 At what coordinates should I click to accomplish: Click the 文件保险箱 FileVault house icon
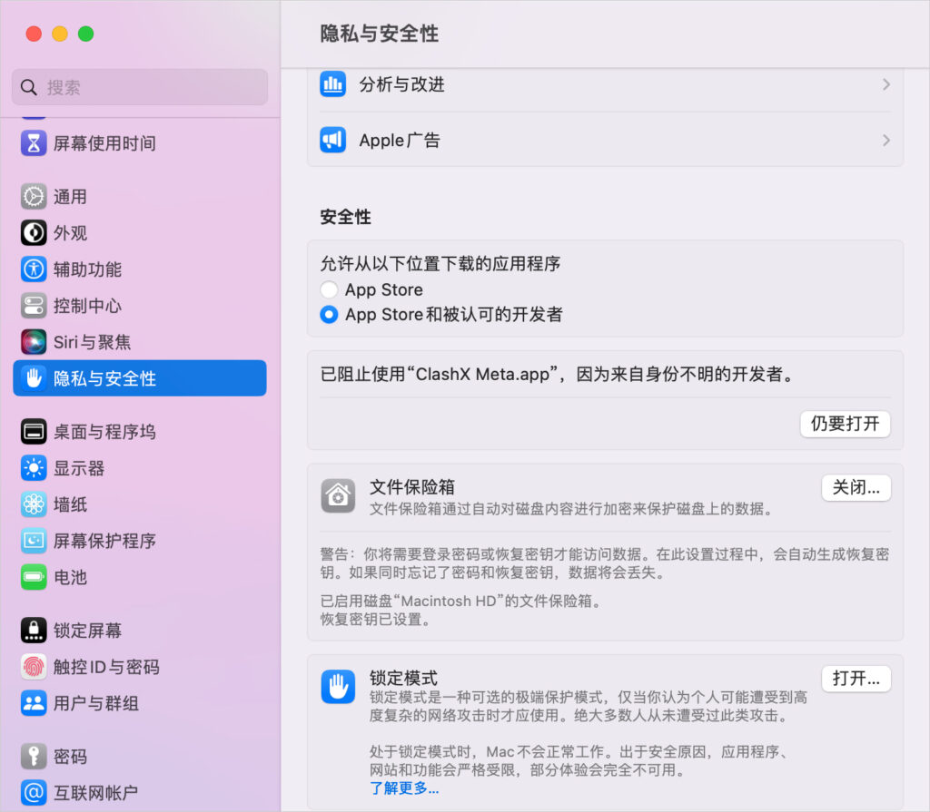(x=338, y=495)
